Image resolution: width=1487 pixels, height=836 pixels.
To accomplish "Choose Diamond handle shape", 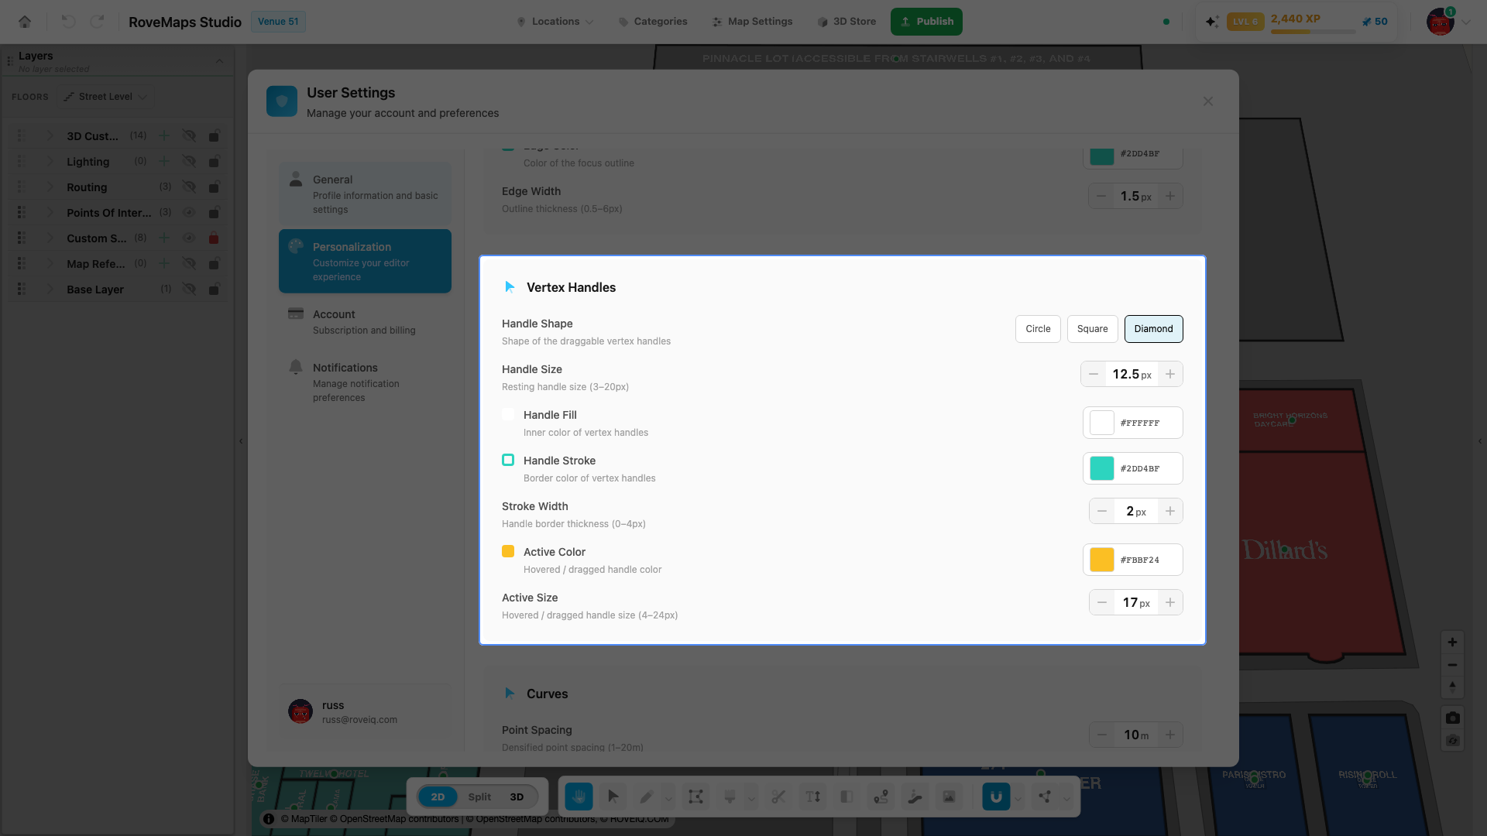I will click(x=1153, y=329).
